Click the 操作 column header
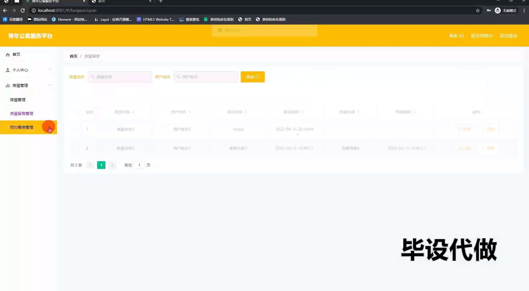The height and width of the screenshot is (291, 529). [x=476, y=112]
